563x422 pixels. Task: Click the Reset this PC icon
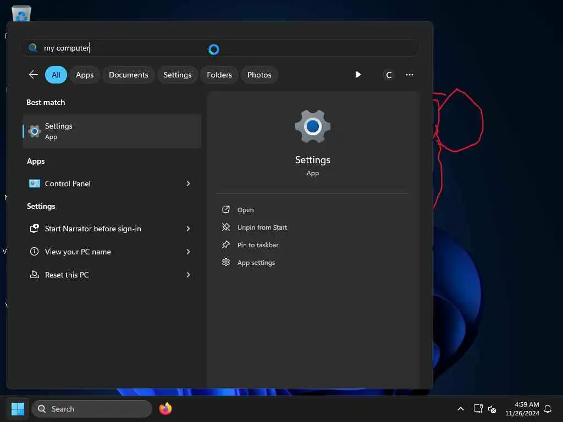tap(35, 275)
